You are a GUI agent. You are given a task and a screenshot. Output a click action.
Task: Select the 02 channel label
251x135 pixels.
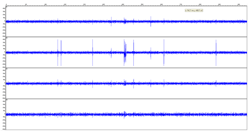7,38
